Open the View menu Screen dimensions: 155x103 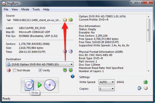[15, 9]
